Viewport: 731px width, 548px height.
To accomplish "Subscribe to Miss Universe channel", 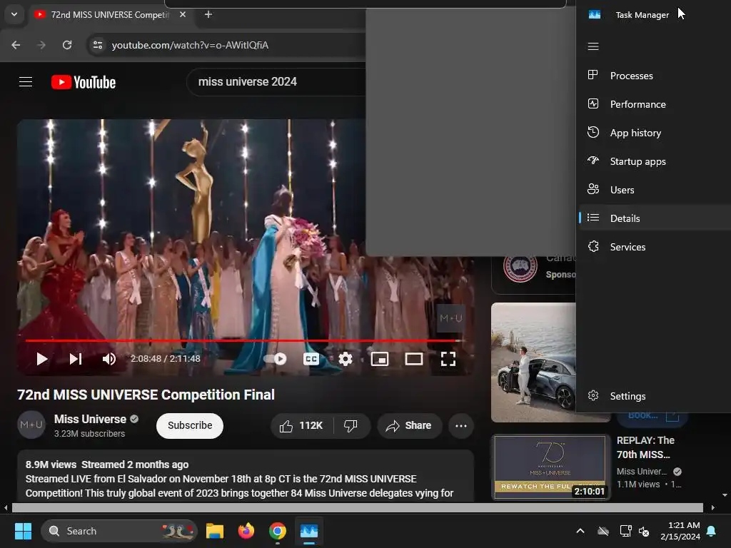I will coord(190,425).
